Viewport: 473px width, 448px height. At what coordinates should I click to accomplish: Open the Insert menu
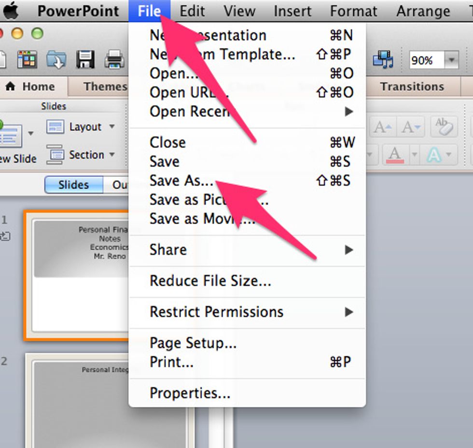tap(292, 11)
